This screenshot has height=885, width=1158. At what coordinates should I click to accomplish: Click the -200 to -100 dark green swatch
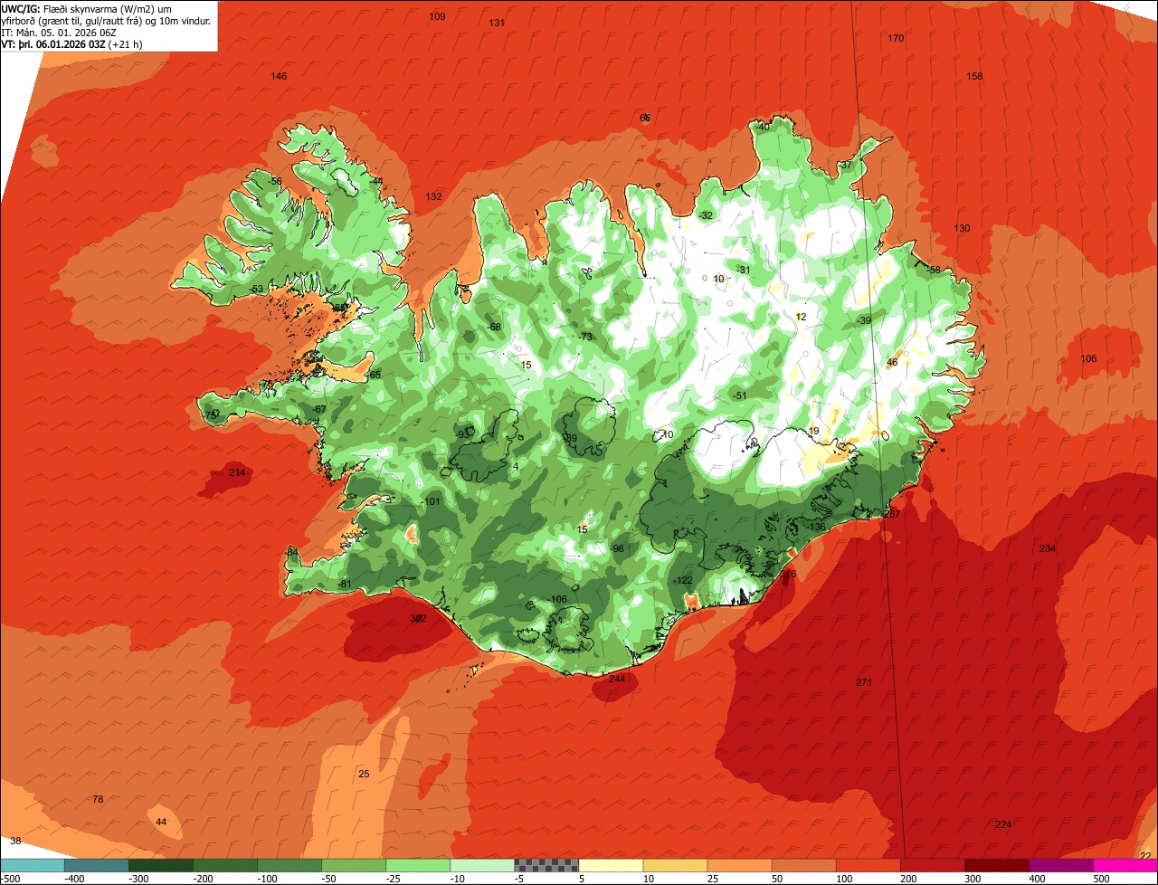pyautogui.click(x=225, y=865)
